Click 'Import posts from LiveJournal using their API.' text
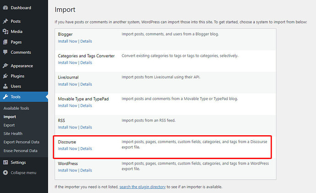 [161, 77]
